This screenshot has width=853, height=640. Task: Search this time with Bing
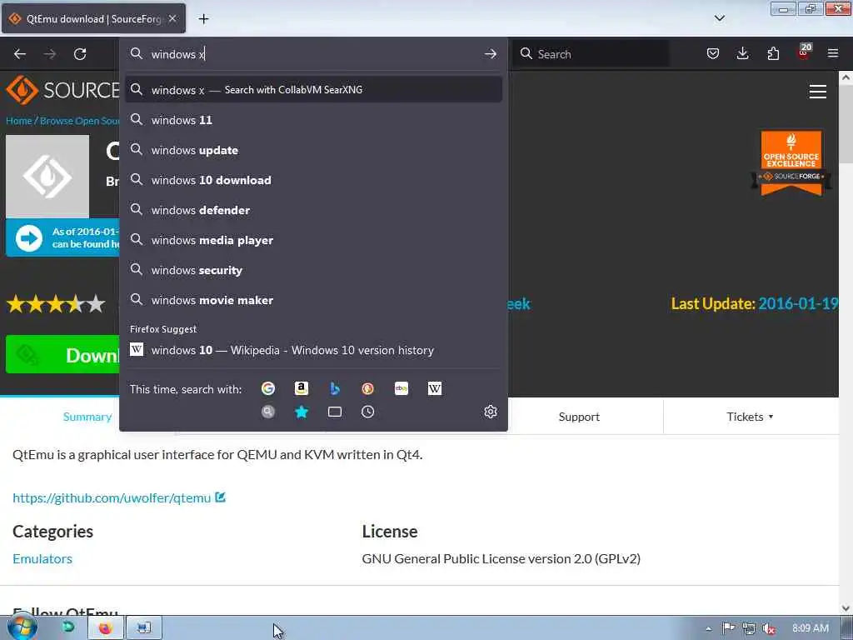tap(335, 388)
